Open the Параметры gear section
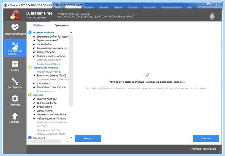This screenshot has width=225, height=156. 15,100
